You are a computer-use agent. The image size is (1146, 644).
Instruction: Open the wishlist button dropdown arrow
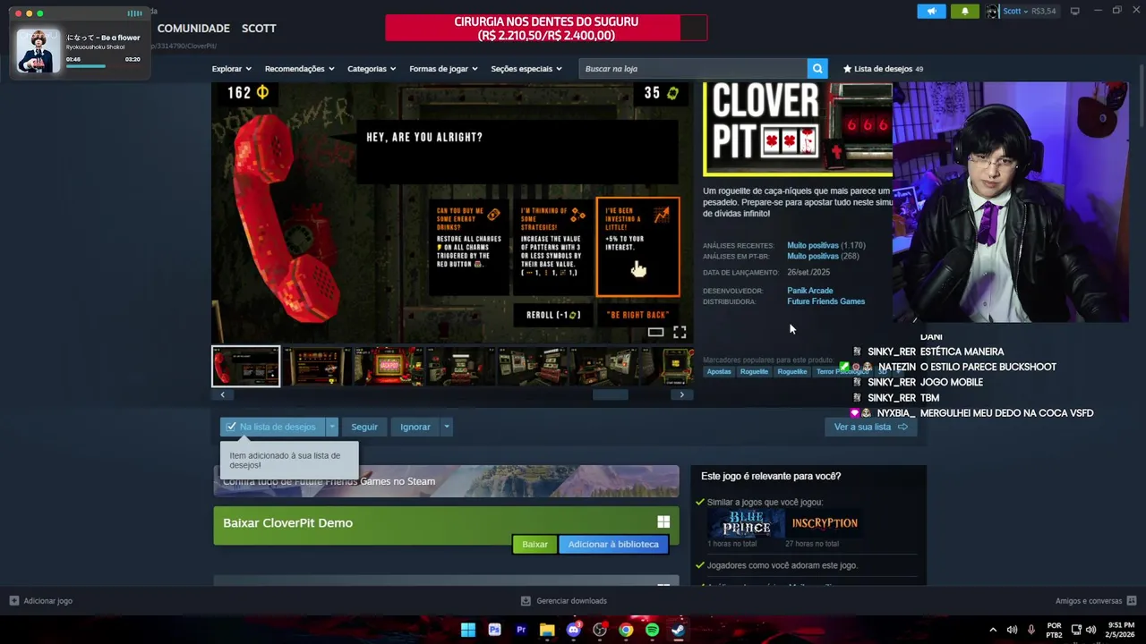(331, 427)
